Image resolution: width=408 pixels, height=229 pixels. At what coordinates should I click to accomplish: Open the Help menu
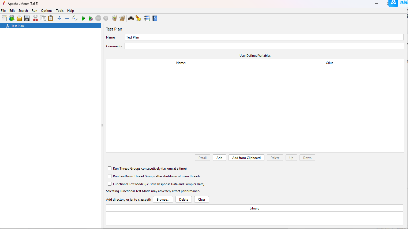pos(70,11)
